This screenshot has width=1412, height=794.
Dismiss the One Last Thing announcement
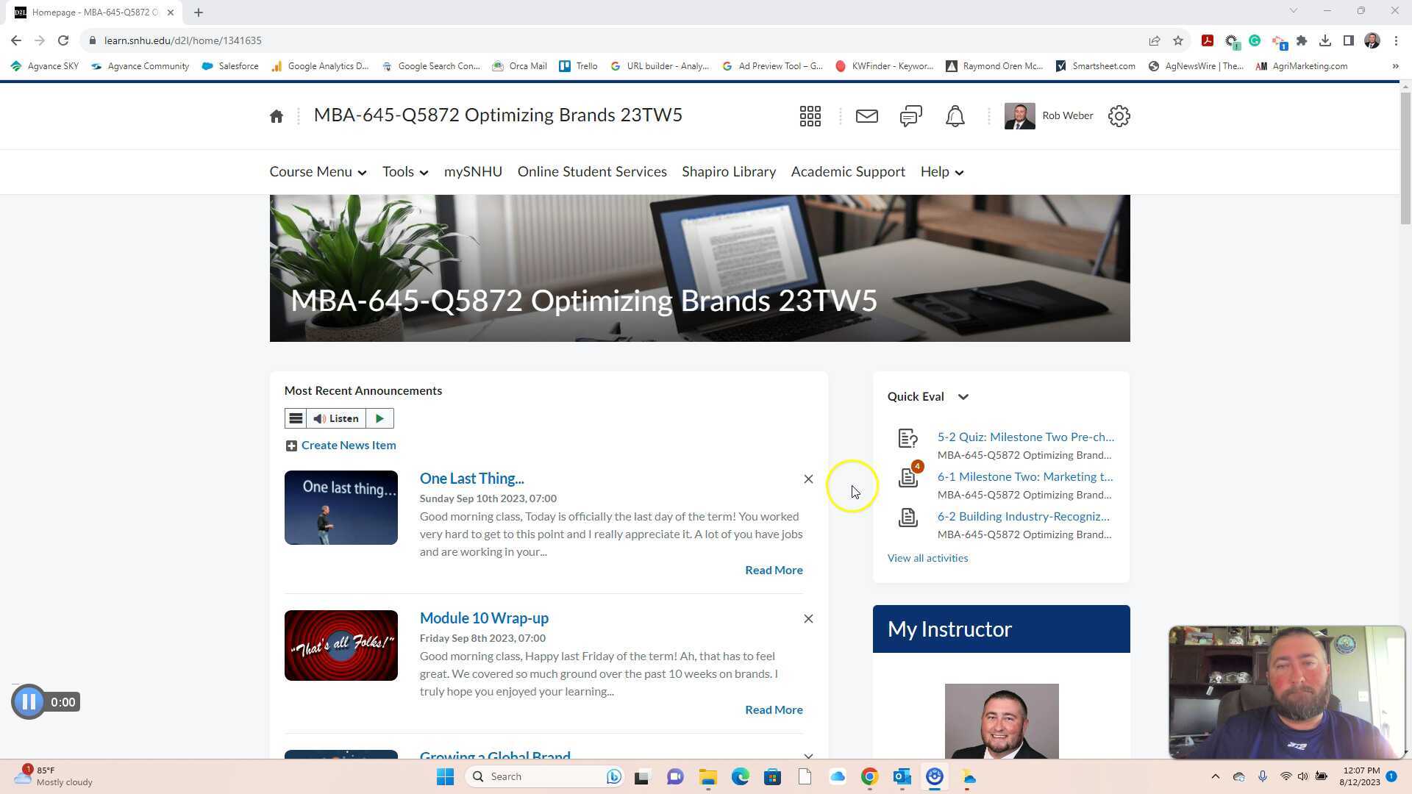pos(808,479)
